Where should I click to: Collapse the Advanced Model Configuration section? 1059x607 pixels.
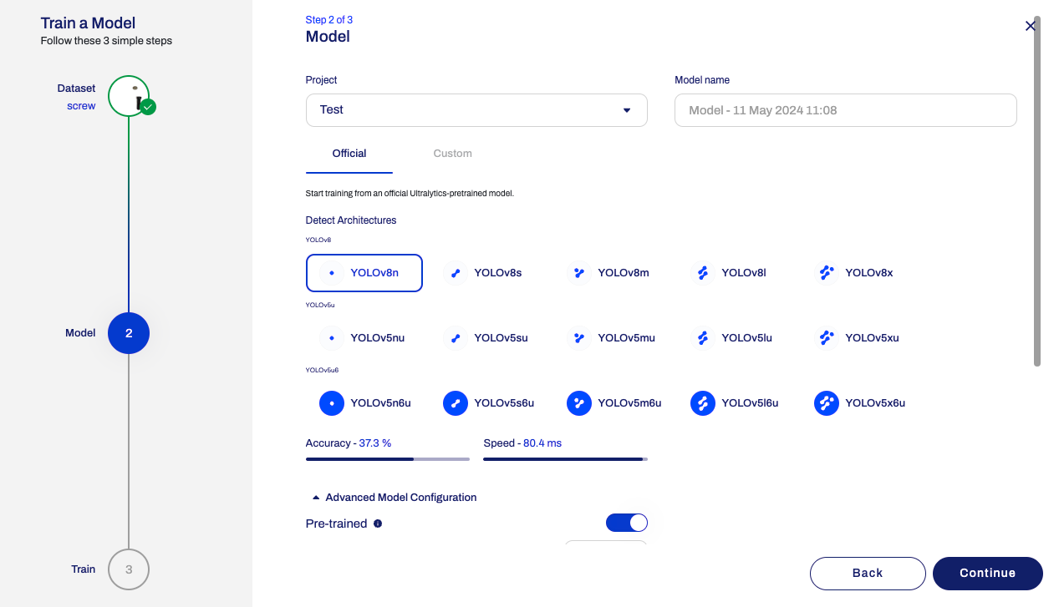point(394,498)
